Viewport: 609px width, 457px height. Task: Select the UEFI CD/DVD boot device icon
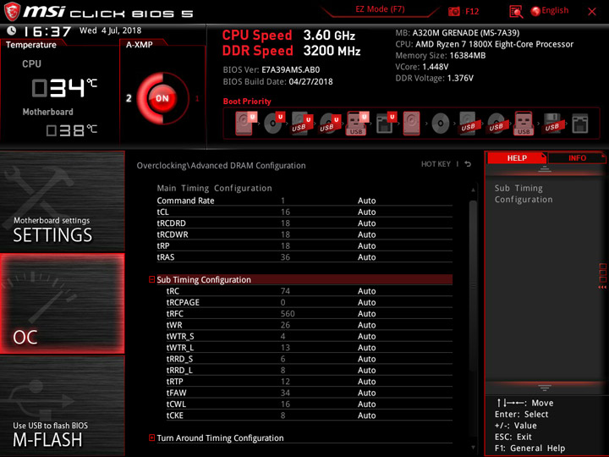tap(273, 124)
